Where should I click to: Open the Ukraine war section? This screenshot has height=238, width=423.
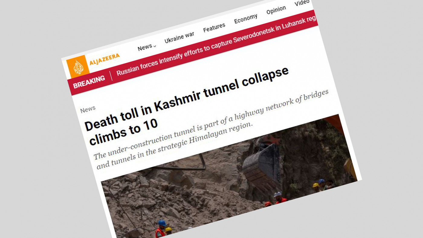coord(179,37)
